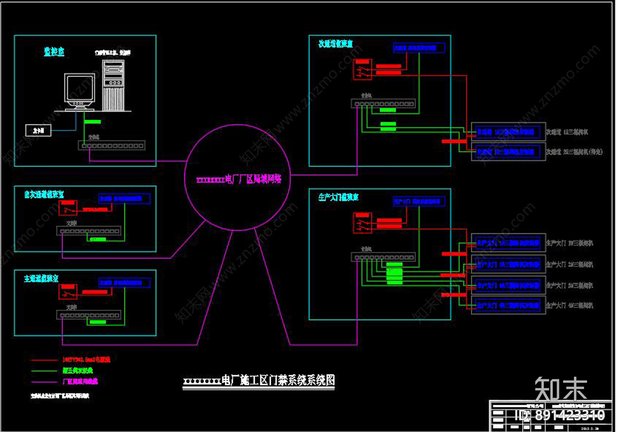Click the 知末 logo
This screenshot has height=432, width=618.
(x=561, y=389)
